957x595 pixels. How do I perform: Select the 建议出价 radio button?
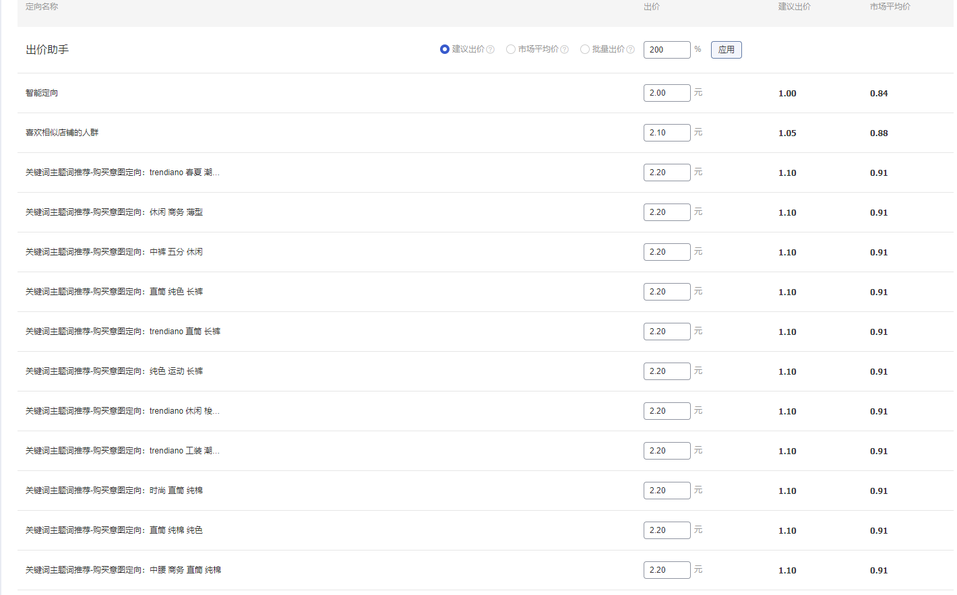click(445, 49)
